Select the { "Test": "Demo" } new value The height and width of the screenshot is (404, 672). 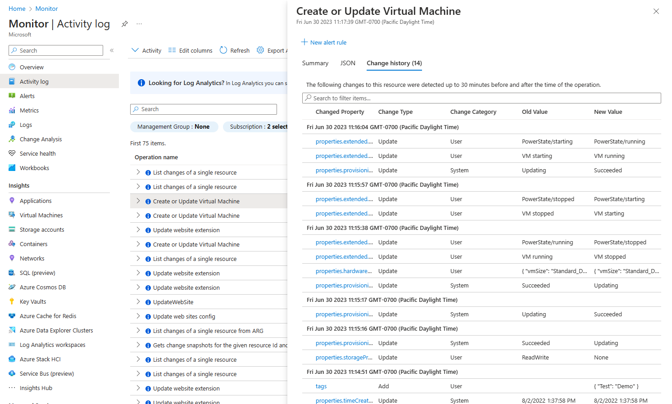pyautogui.click(x=616, y=386)
